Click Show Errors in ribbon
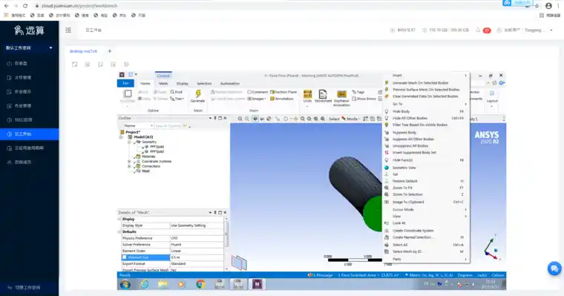 364,99
